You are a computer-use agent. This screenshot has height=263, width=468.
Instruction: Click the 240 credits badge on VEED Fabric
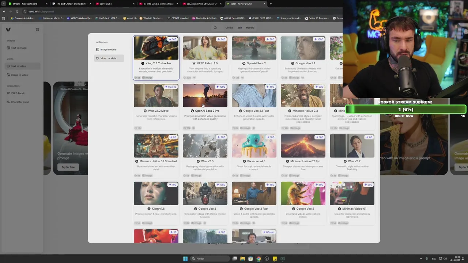click(221, 39)
